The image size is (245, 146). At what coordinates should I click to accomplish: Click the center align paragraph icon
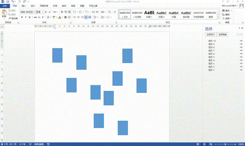[78, 17]
